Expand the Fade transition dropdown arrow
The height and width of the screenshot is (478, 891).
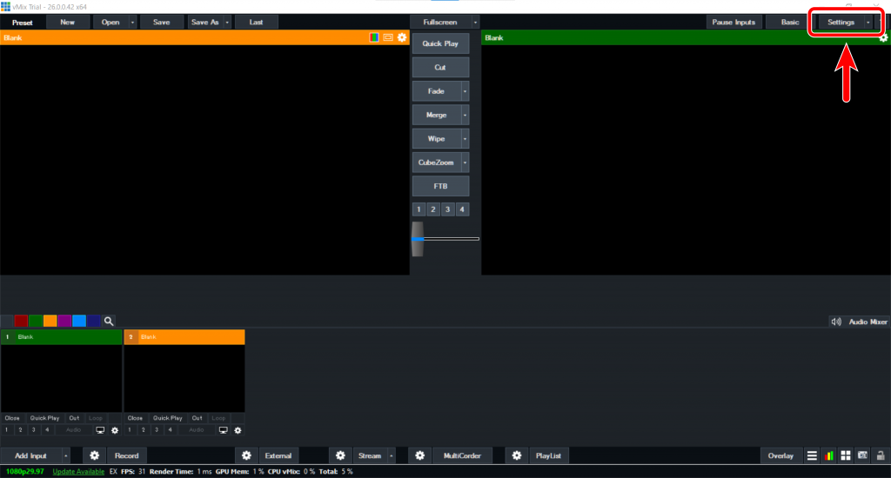(x=465, y=91)
